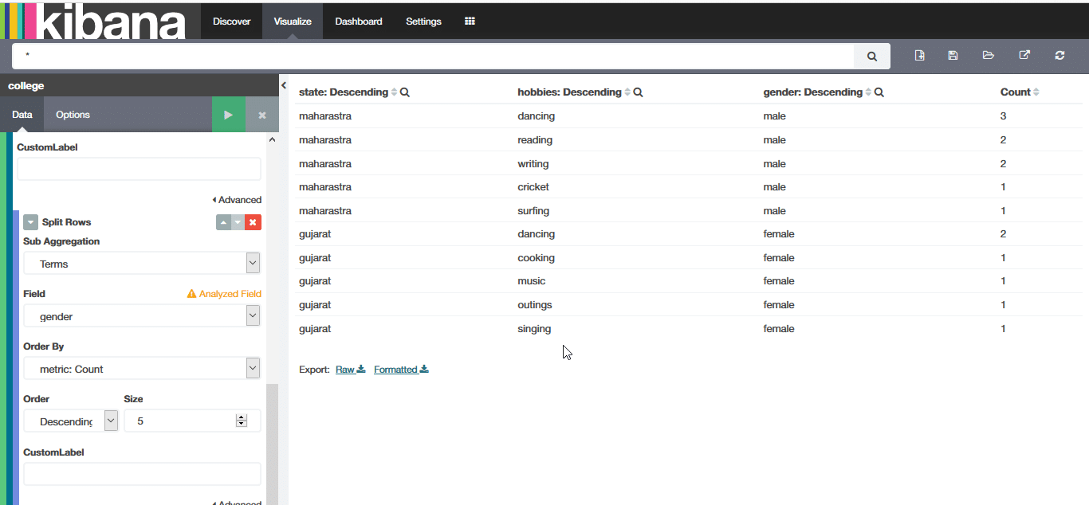The width and height of the screenshot is (1089, 505).
Task: Click the Formatted export link
Action: pos(400,370)
